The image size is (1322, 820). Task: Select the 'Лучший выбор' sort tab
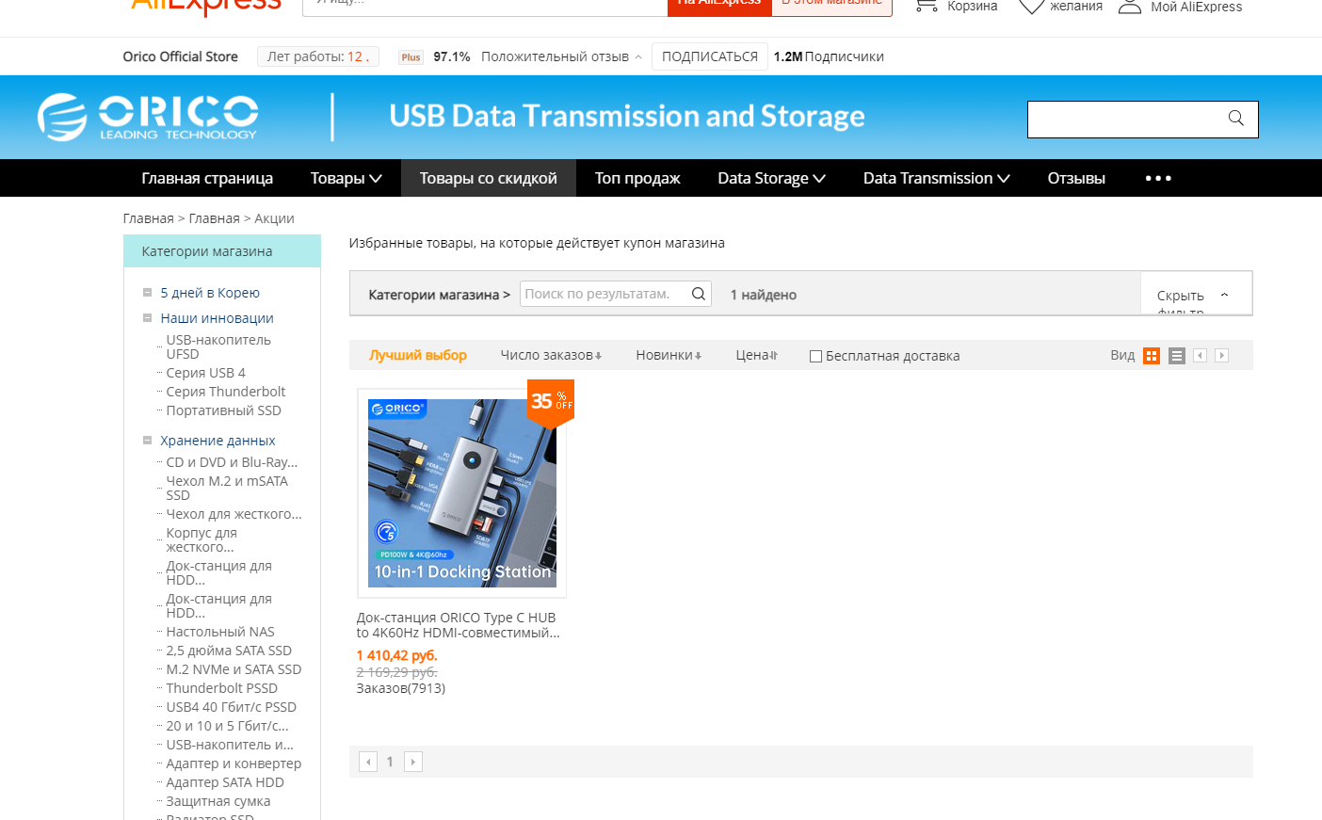click(418, 355)
